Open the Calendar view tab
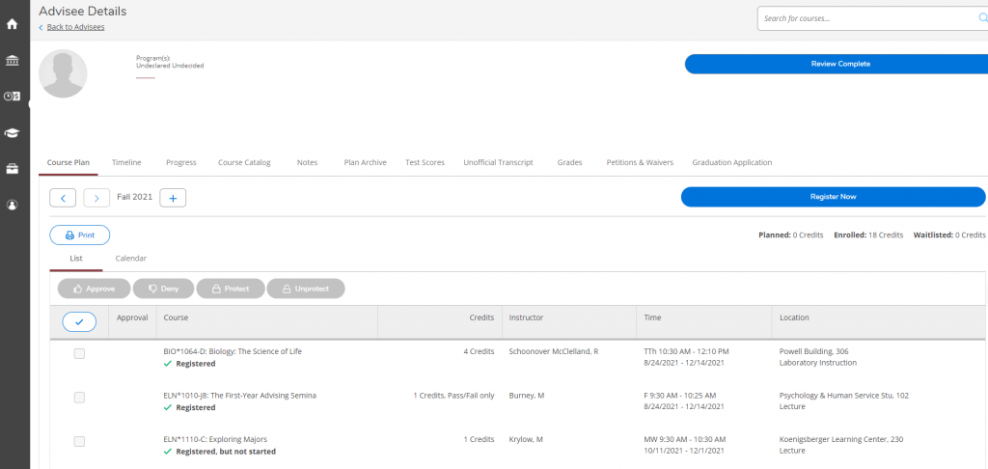This screenshot has height=469, width=988. tap(130, 259)
